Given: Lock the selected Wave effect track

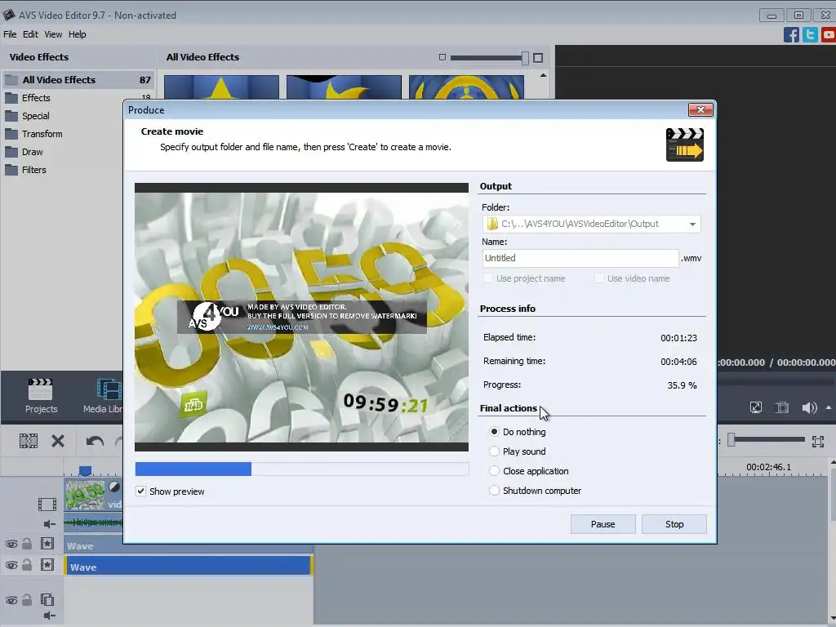Looking at the screenshot, I should [27, 565].
